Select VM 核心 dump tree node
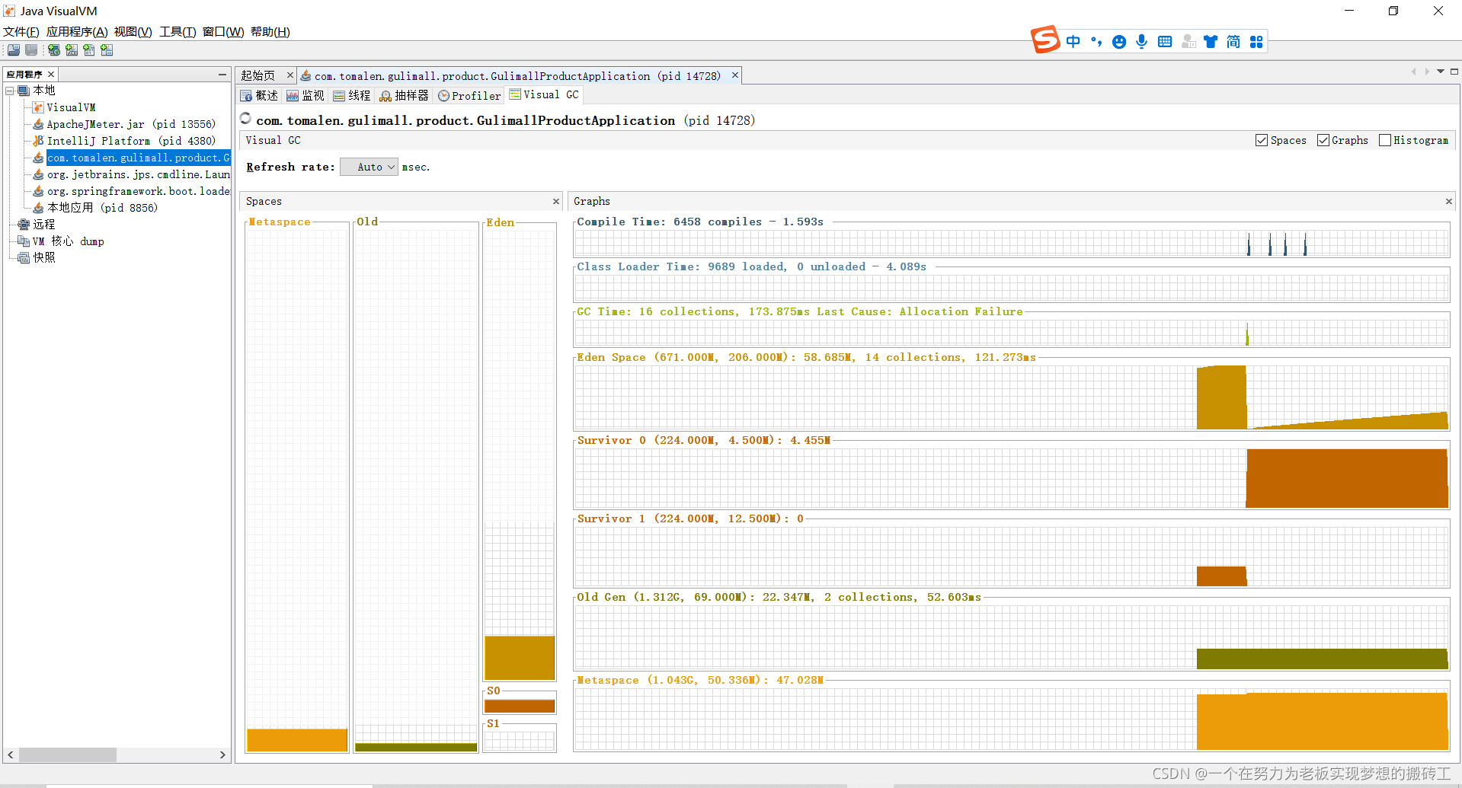1462x788 pixels. tap(68, 241)
